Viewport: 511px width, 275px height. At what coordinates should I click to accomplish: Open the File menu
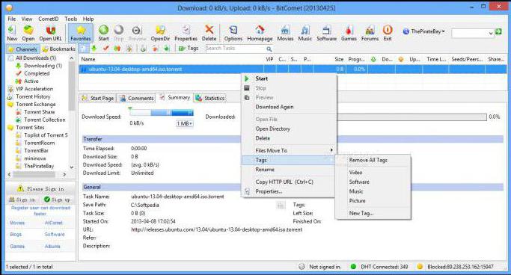point(12,19)
